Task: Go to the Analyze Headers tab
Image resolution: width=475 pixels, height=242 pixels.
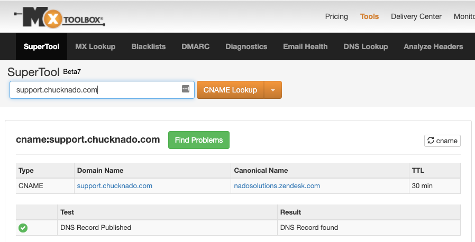Action: pyautogui.click(x=433, y=46)
